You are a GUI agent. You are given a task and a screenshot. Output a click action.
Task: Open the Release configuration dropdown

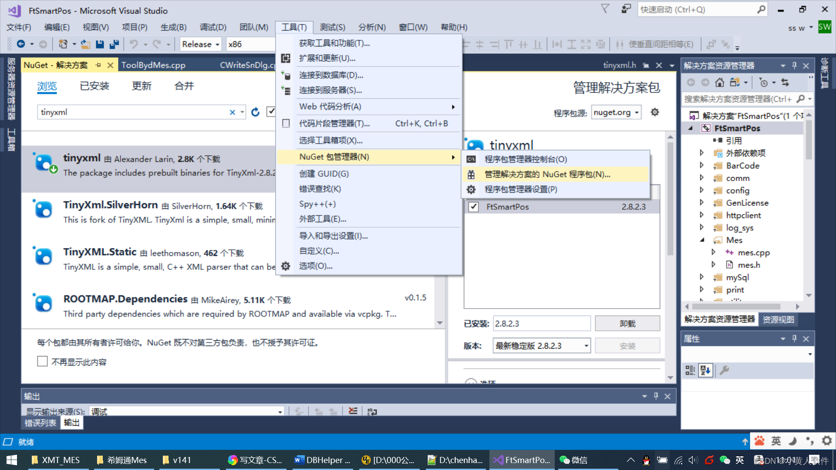pyautogui.click(x=200, y=44)
